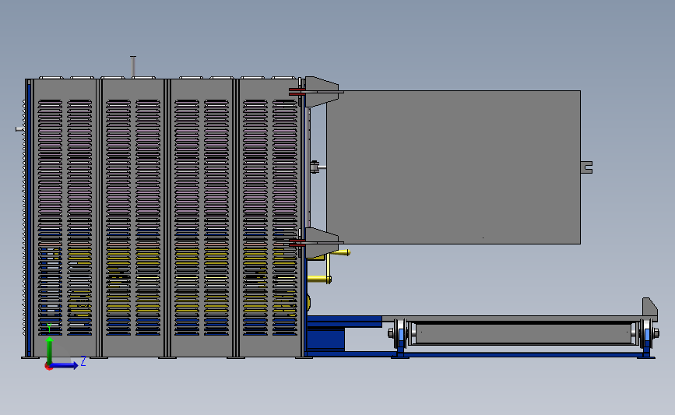Screen dimensions: 675x415
Task: Click the green Y axis label on triad
Action: point(49,328)
